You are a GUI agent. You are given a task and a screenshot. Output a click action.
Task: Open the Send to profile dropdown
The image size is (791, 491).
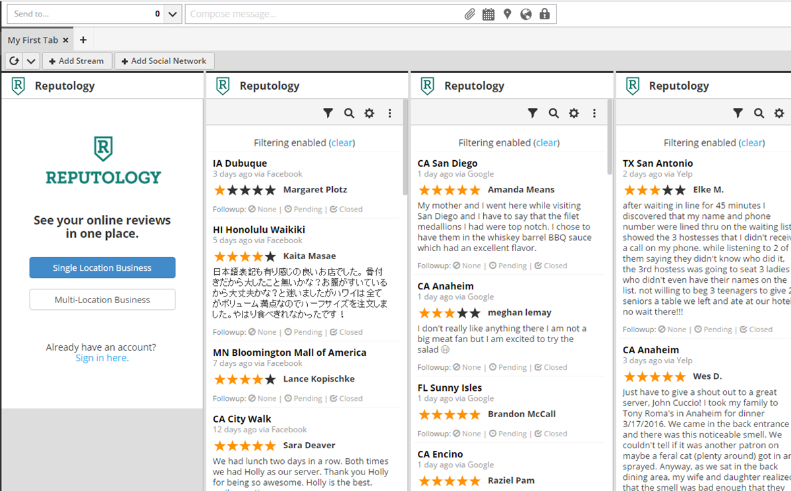point(173,14)
